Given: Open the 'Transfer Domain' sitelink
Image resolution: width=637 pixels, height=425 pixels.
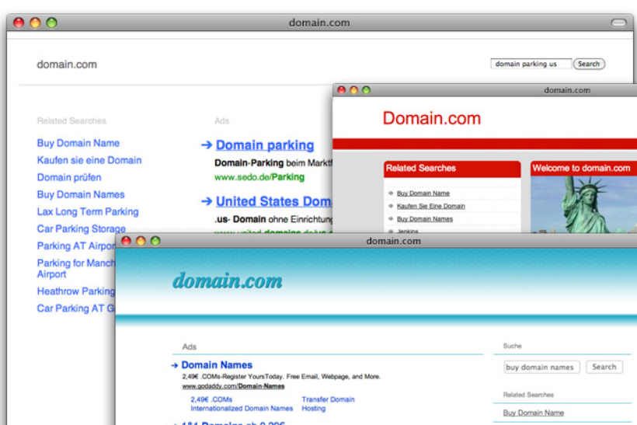Looking at the screenshot, I should (329, 399).
